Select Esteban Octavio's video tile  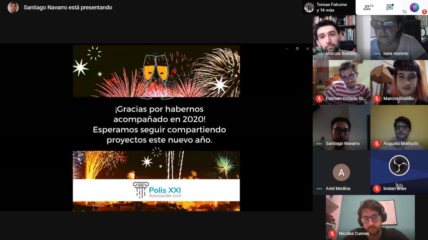point(341,82)
